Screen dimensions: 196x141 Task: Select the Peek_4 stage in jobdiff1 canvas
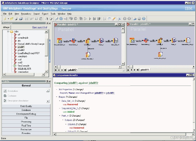[x=174, y=40]
